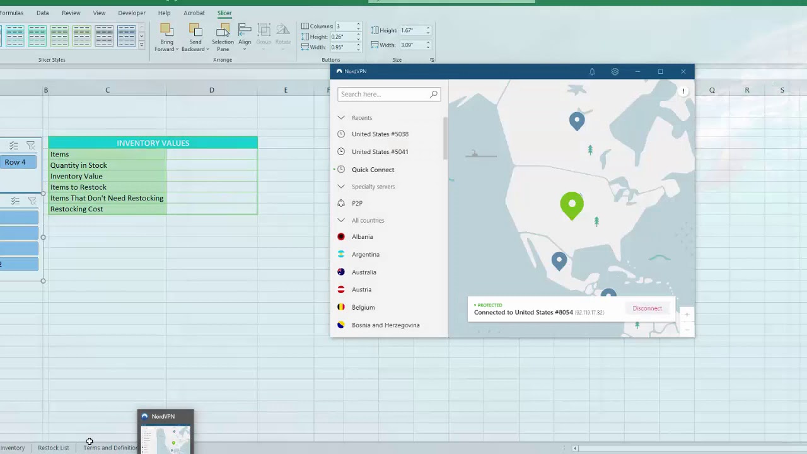This screenshot has height=454, width=807.
Task: Clear filter on the lower slicer
Action: tap(32, 201)
